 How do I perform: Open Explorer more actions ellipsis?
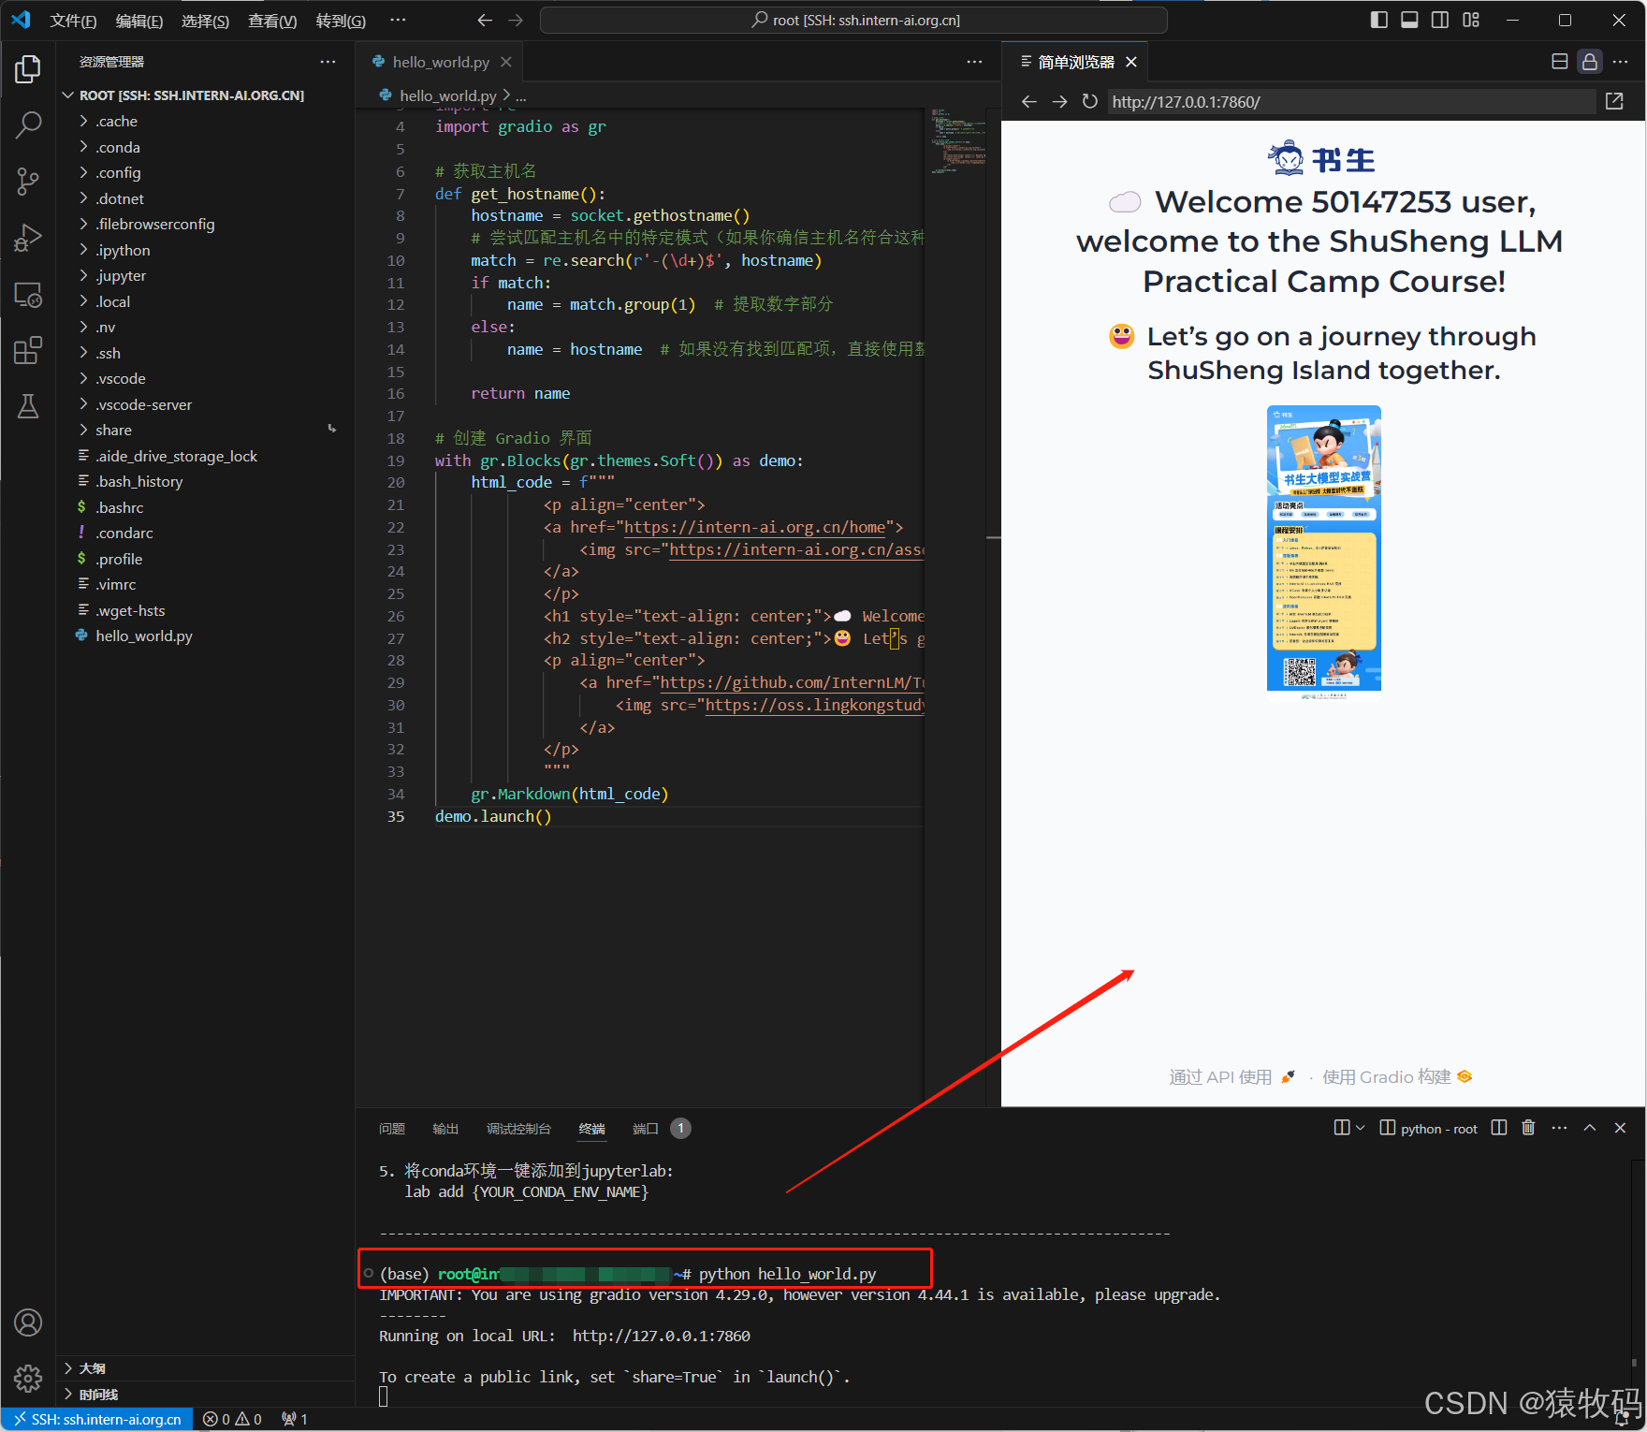pyautogui.click(x=328, y=62)
